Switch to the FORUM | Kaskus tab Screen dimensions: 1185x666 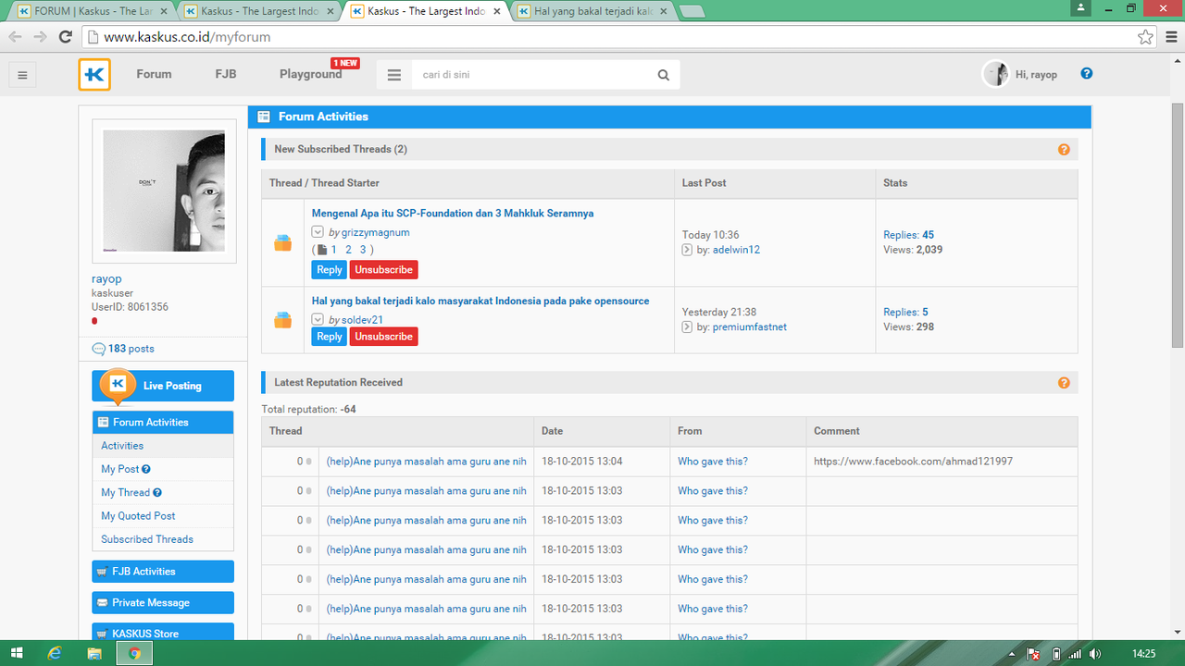[x=92, y=11]
